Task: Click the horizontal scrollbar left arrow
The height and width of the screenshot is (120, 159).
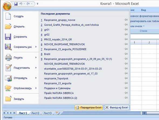Action: coord(144,113)
